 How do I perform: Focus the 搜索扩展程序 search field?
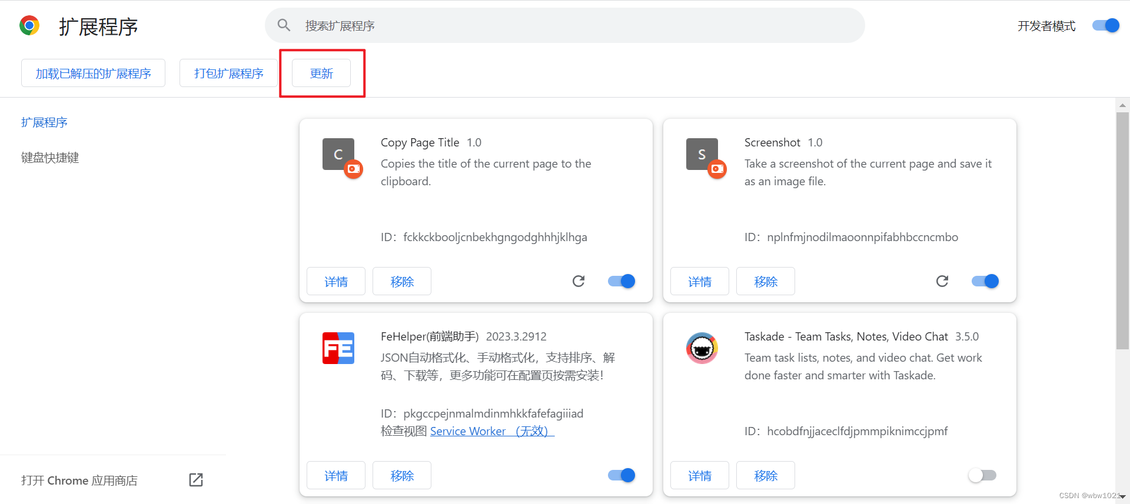coord(565,25)
